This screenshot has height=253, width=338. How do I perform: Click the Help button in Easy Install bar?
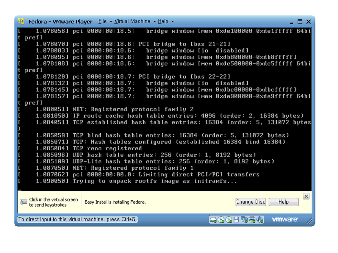(283, 202)
